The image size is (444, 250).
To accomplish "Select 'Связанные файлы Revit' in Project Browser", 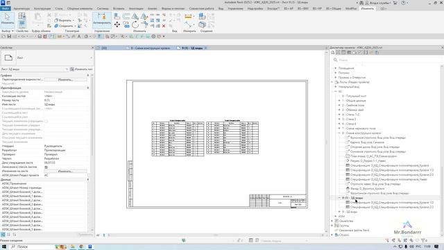I will 354,231.
